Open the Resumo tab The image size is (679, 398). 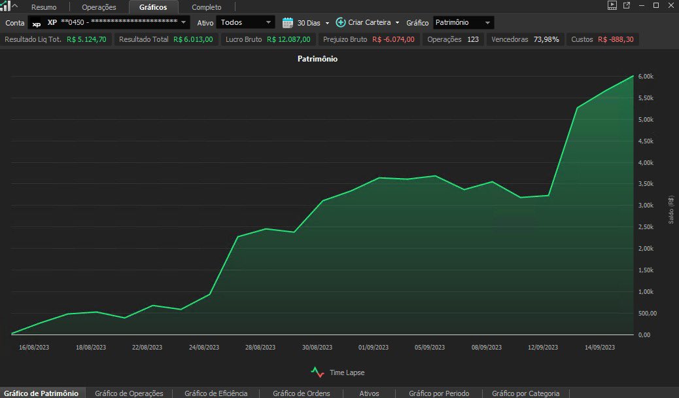[44, 7]
